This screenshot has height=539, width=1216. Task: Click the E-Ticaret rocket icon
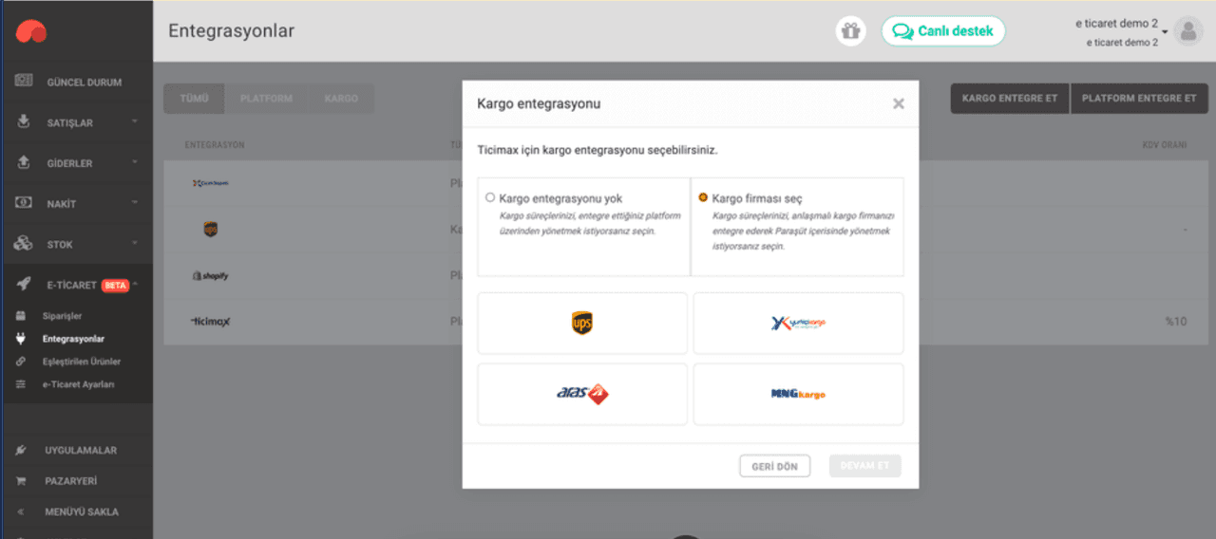[24, 285]
